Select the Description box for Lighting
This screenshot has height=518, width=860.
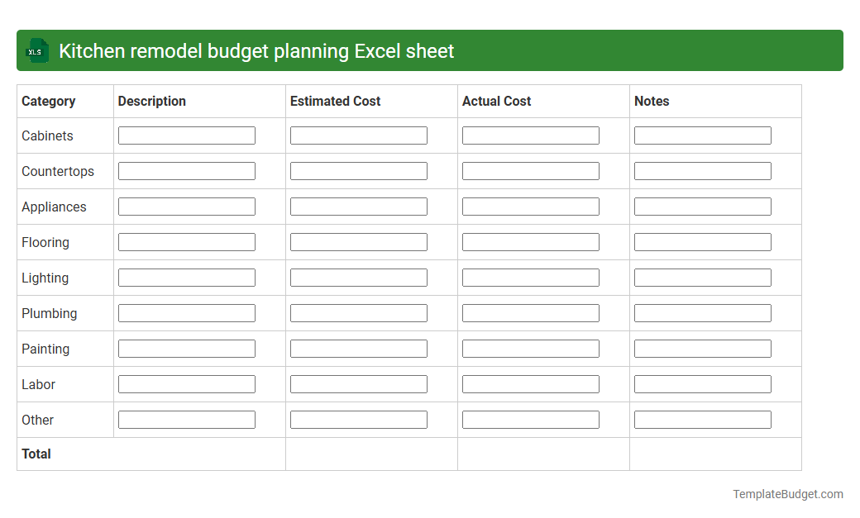pos(186,277)
